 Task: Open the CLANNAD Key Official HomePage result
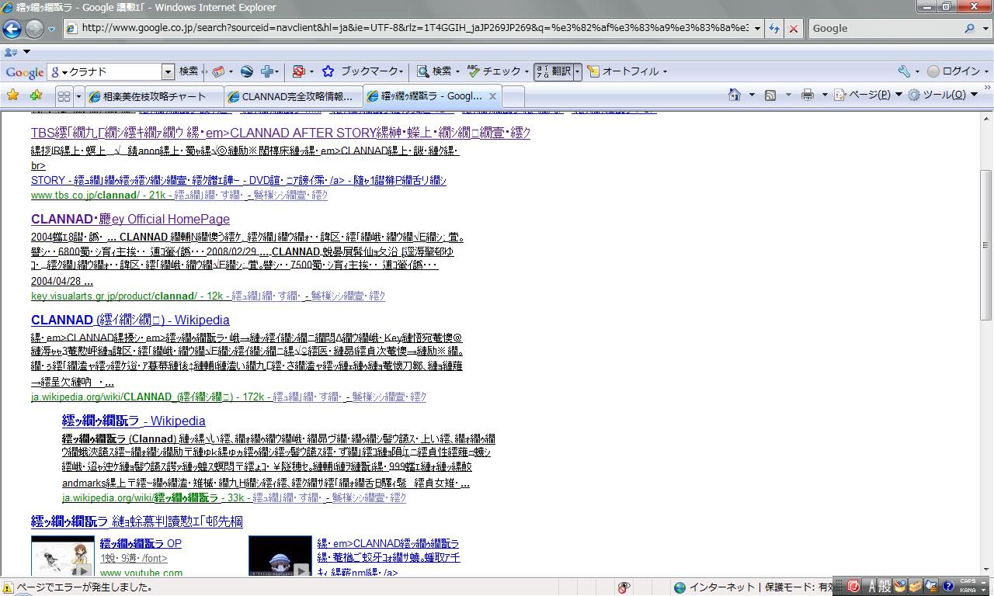pyautogui.click(x=130, y=219)
